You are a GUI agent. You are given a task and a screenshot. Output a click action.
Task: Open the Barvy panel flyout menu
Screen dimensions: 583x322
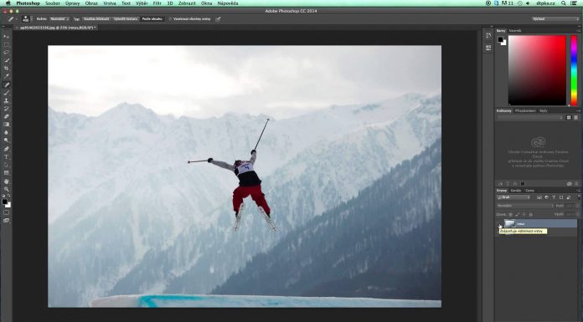[578, 31]
